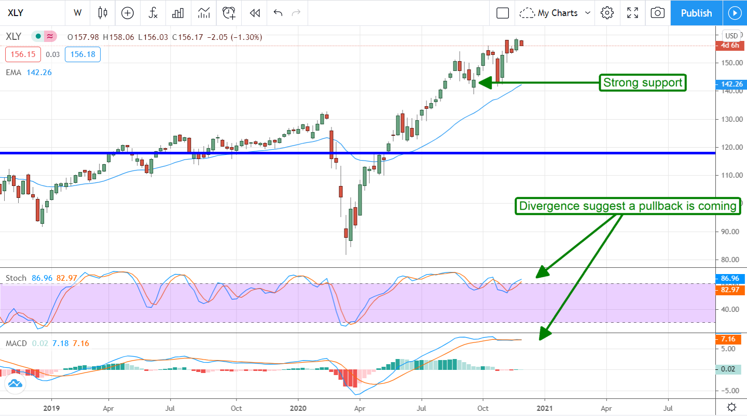Select the Stoch indicator label

pos(16,278)
